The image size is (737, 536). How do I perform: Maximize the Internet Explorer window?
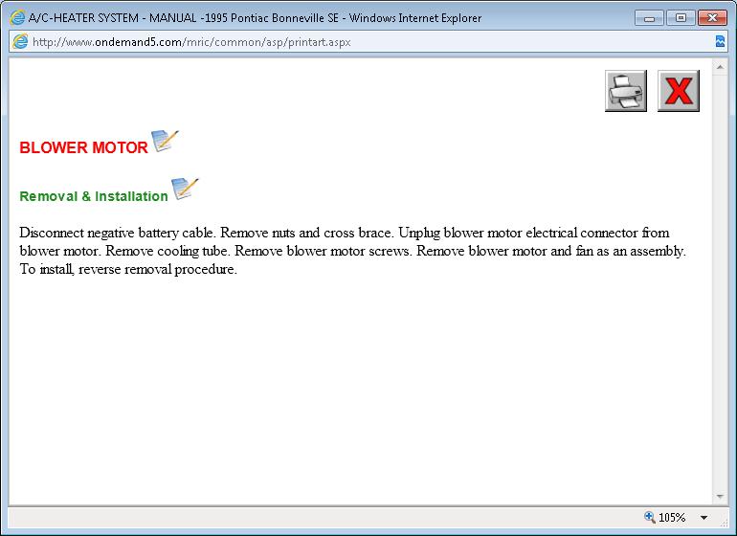tap(681, 18)
